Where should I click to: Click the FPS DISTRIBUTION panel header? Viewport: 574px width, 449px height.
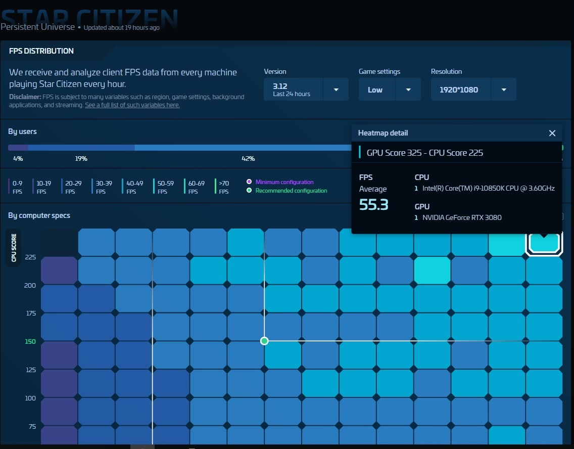[x=41, y=51]
